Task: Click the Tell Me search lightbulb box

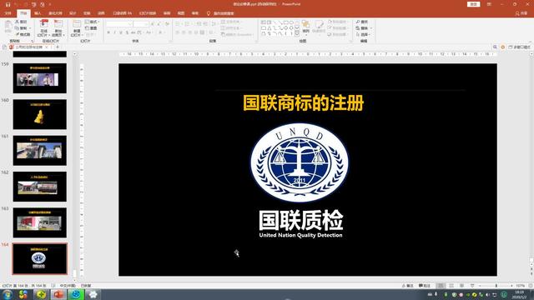Action: [x=220, y=13]
